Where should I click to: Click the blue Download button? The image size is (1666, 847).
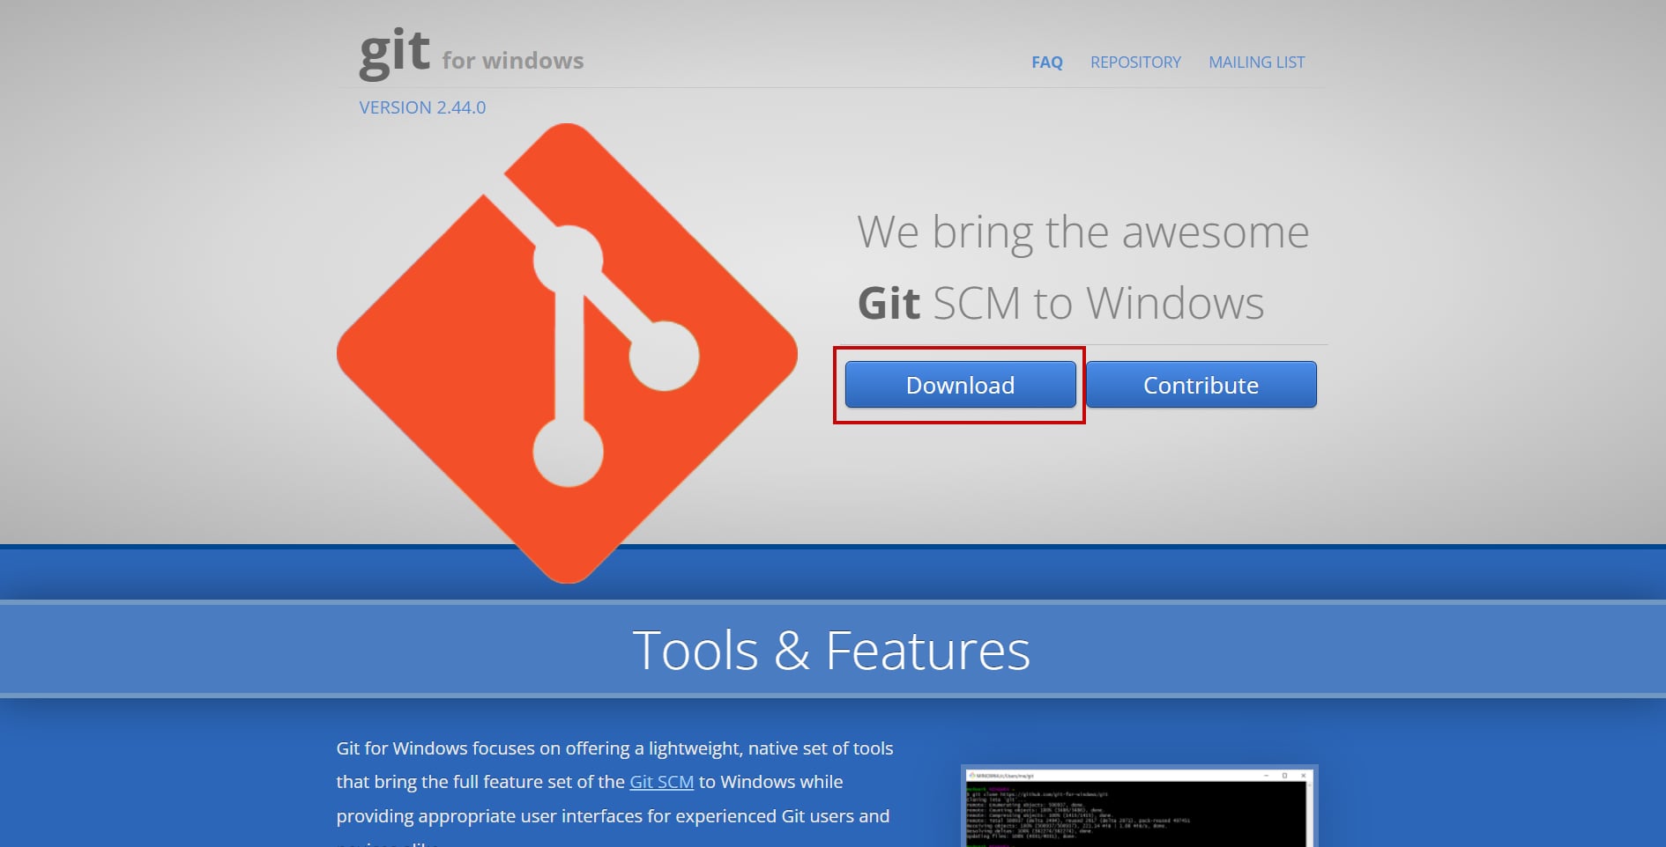pyautogui.click(x=960, y=385)
